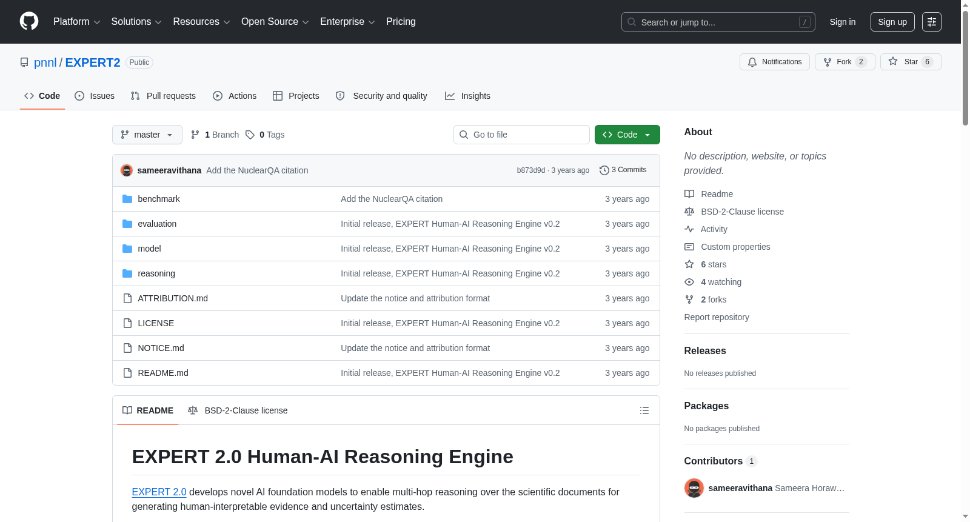This screenshot has height=522, width=970.
Task: Select BSD-2-Clause license tab in file viewer
Action: click(238, 410)
